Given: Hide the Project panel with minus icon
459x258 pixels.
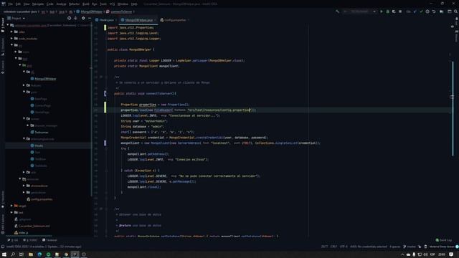Looking at the screenshot, I should (89, 18).
